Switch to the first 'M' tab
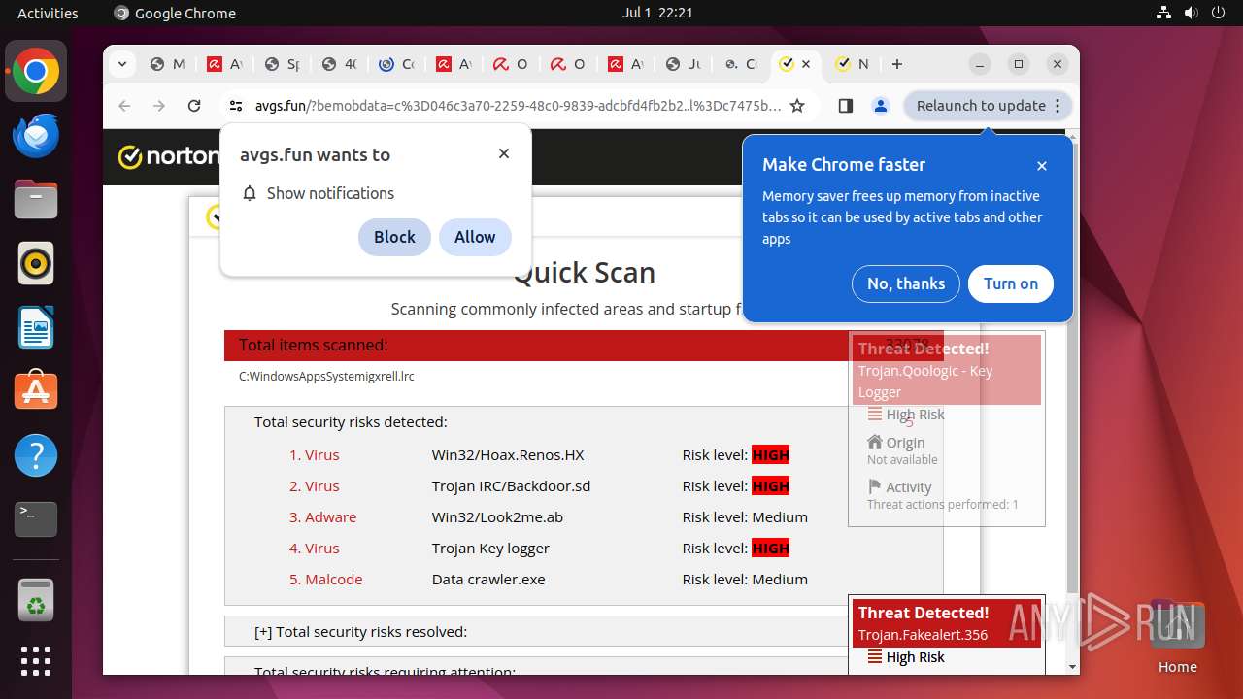1243x699 pixels. click(166, 64)
